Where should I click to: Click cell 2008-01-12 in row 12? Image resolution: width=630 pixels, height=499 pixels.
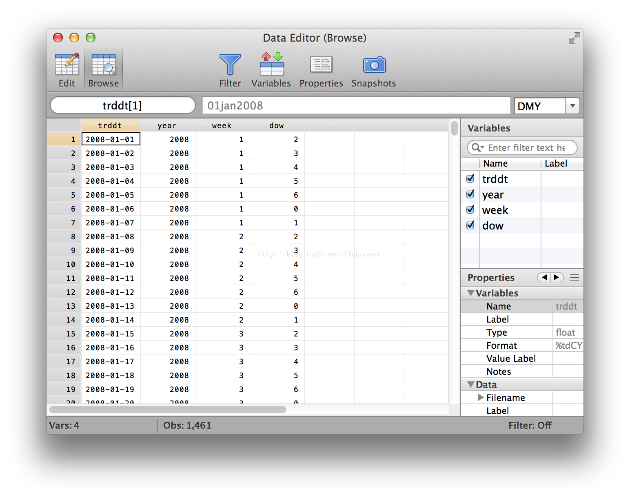pos(111,292)
